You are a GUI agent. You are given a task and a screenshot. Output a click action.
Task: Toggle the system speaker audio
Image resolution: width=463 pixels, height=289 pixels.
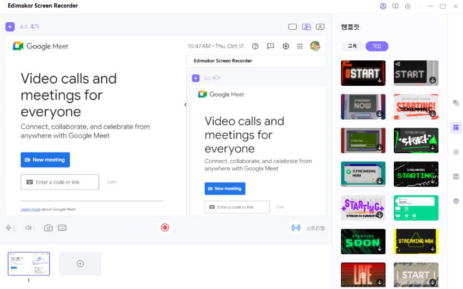30,228
